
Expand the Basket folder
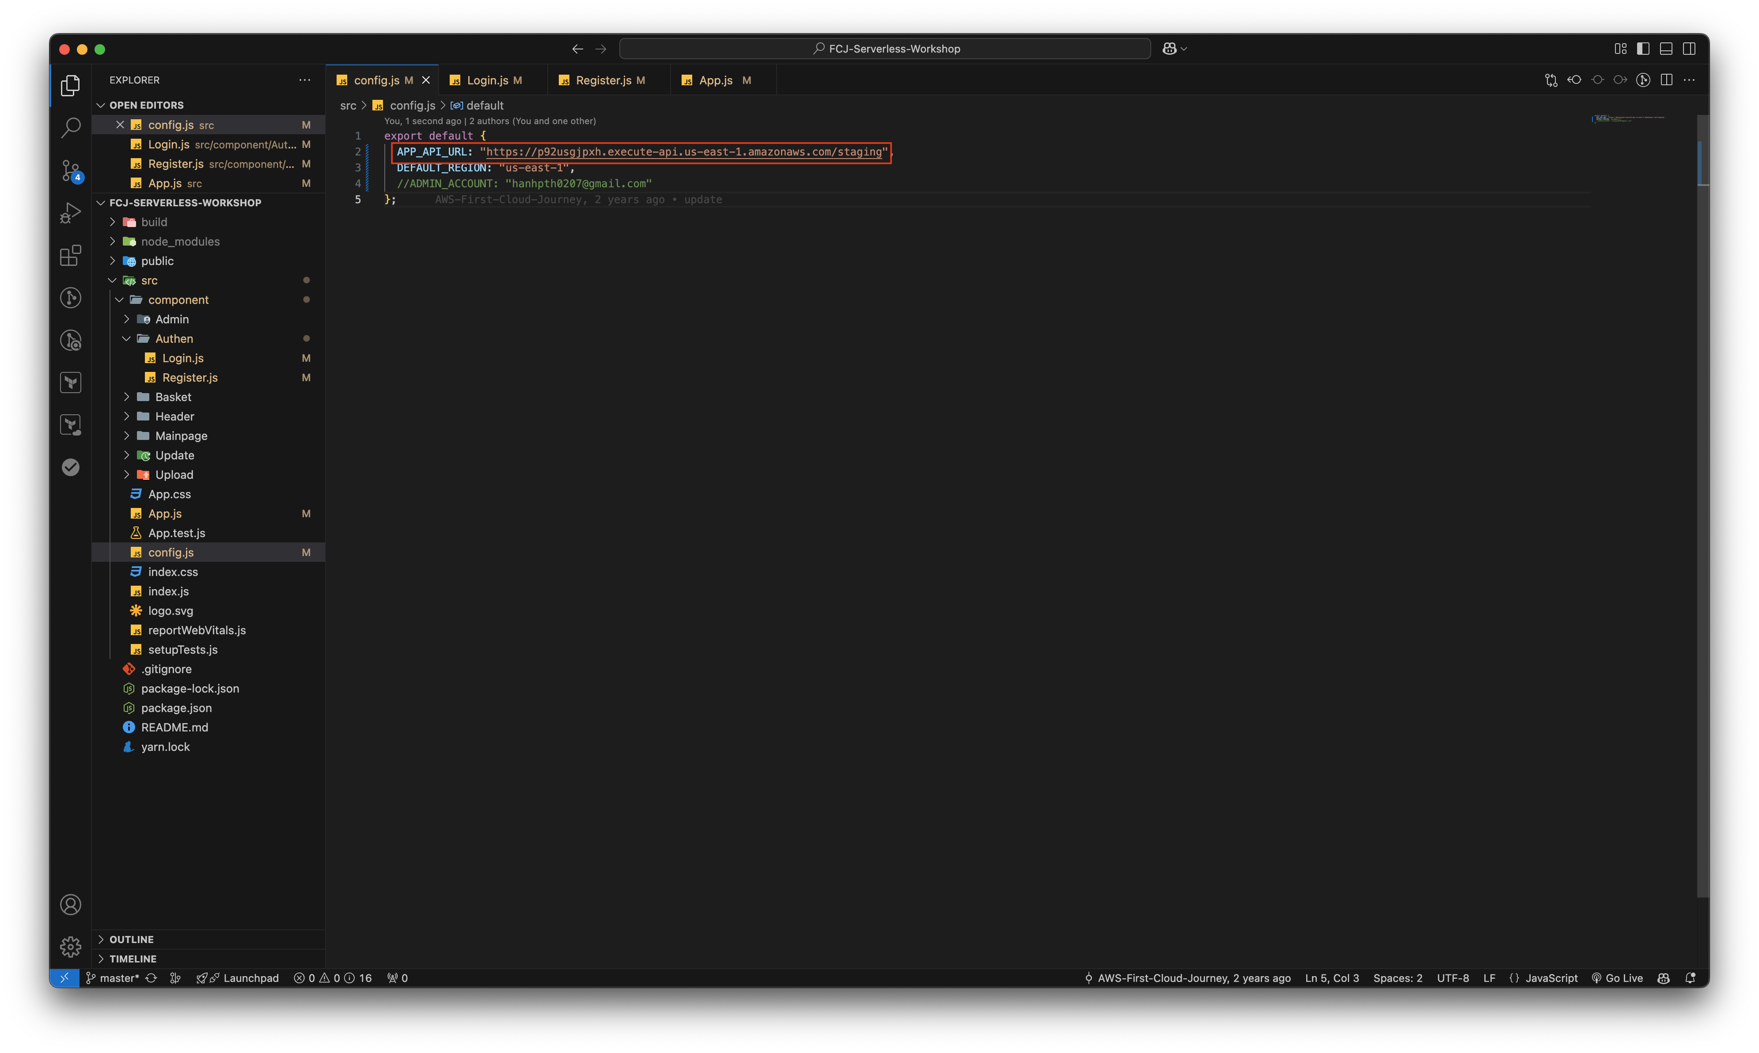coord(126,397)
